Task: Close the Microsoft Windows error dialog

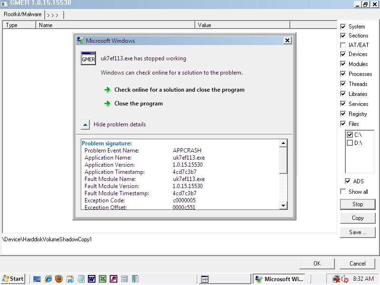Action: click(x=287, y=40)
